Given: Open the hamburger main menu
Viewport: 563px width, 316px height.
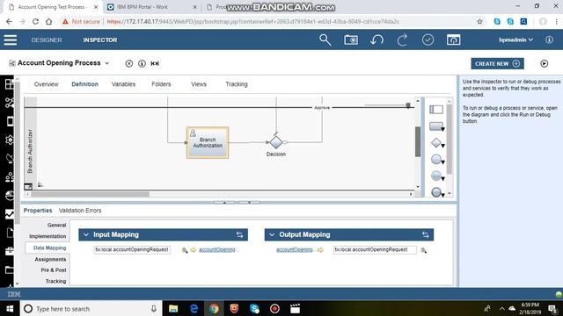Looking at the screenshot, I should tap(11, 39).
